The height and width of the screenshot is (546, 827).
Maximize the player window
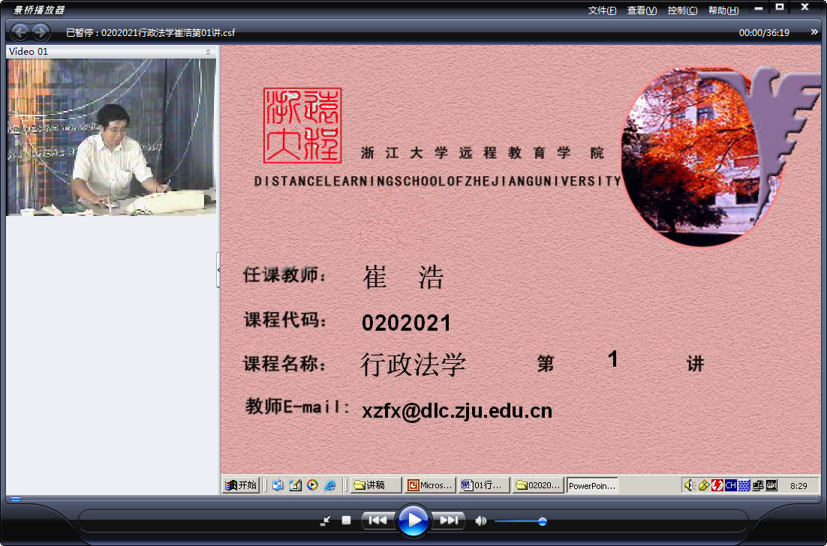click(780, 7)
